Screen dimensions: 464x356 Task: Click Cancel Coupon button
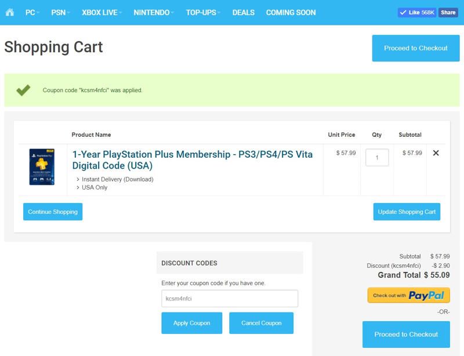coord(262,323)
